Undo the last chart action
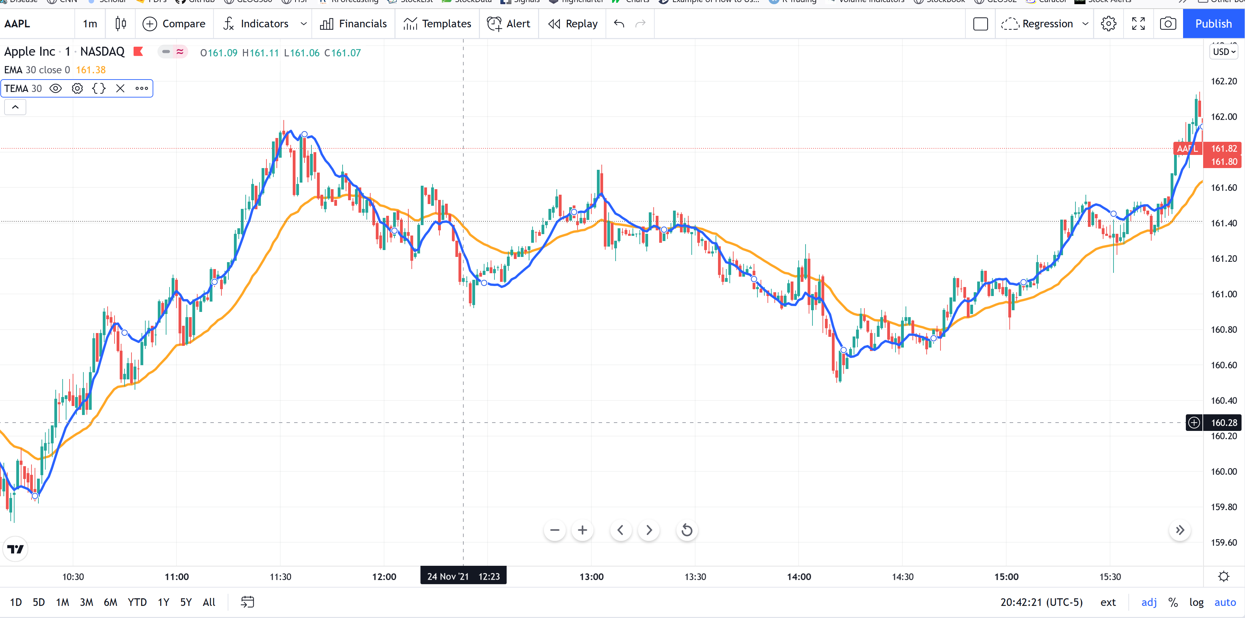Image resolution: width=1245 pixels, height=618 pixels. tap(619, 24)
